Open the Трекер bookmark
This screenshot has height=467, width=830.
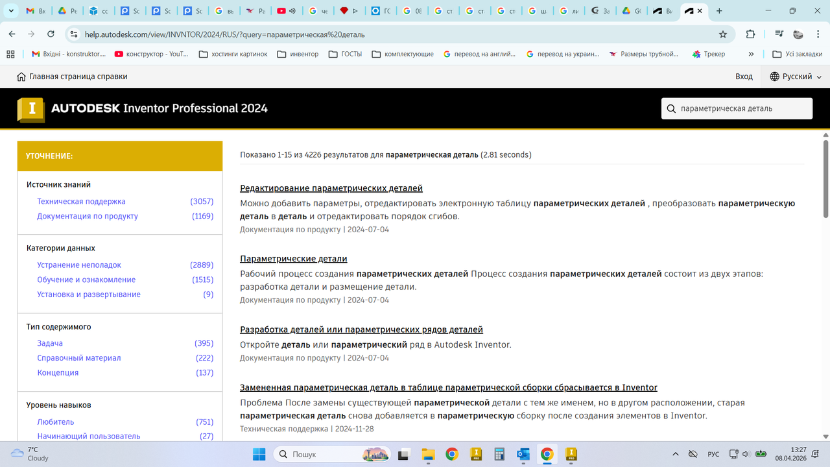[709, 54]
